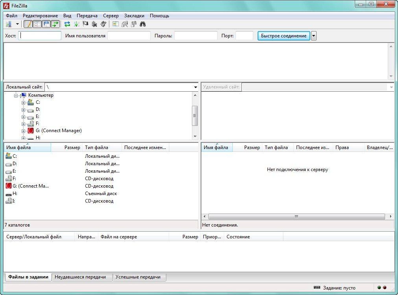The image size is (398, 295).
Task: Open the Site Manager dropdown arrow
Action: [17, 24]
